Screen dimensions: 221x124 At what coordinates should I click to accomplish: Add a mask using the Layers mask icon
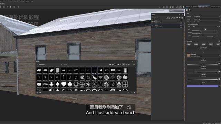tap(170, 18)
